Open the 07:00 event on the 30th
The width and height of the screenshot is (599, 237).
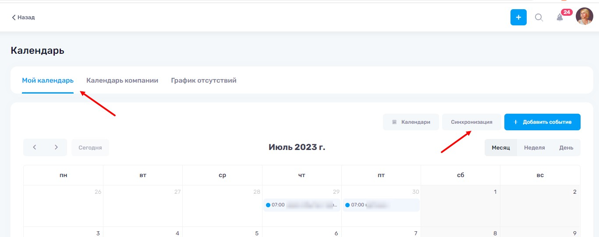coord(381,205)
